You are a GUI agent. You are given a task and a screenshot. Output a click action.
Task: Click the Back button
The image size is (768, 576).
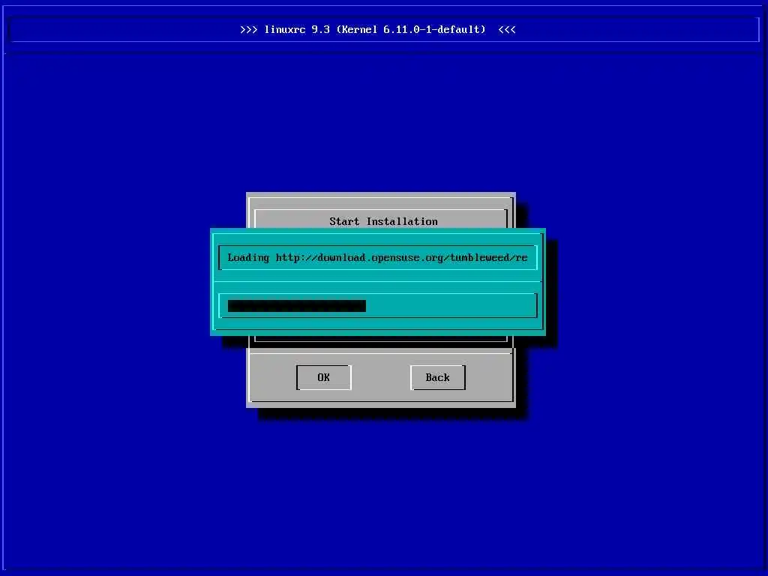pos(437,377)
